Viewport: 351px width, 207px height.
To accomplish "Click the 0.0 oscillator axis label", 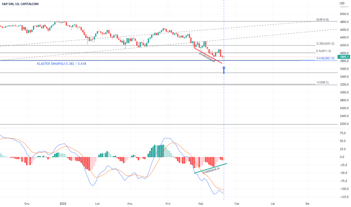I will [342, 157].
